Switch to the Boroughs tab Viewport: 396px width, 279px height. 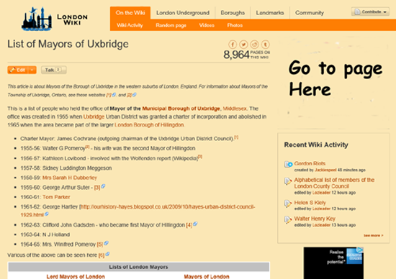pos(233,13)
